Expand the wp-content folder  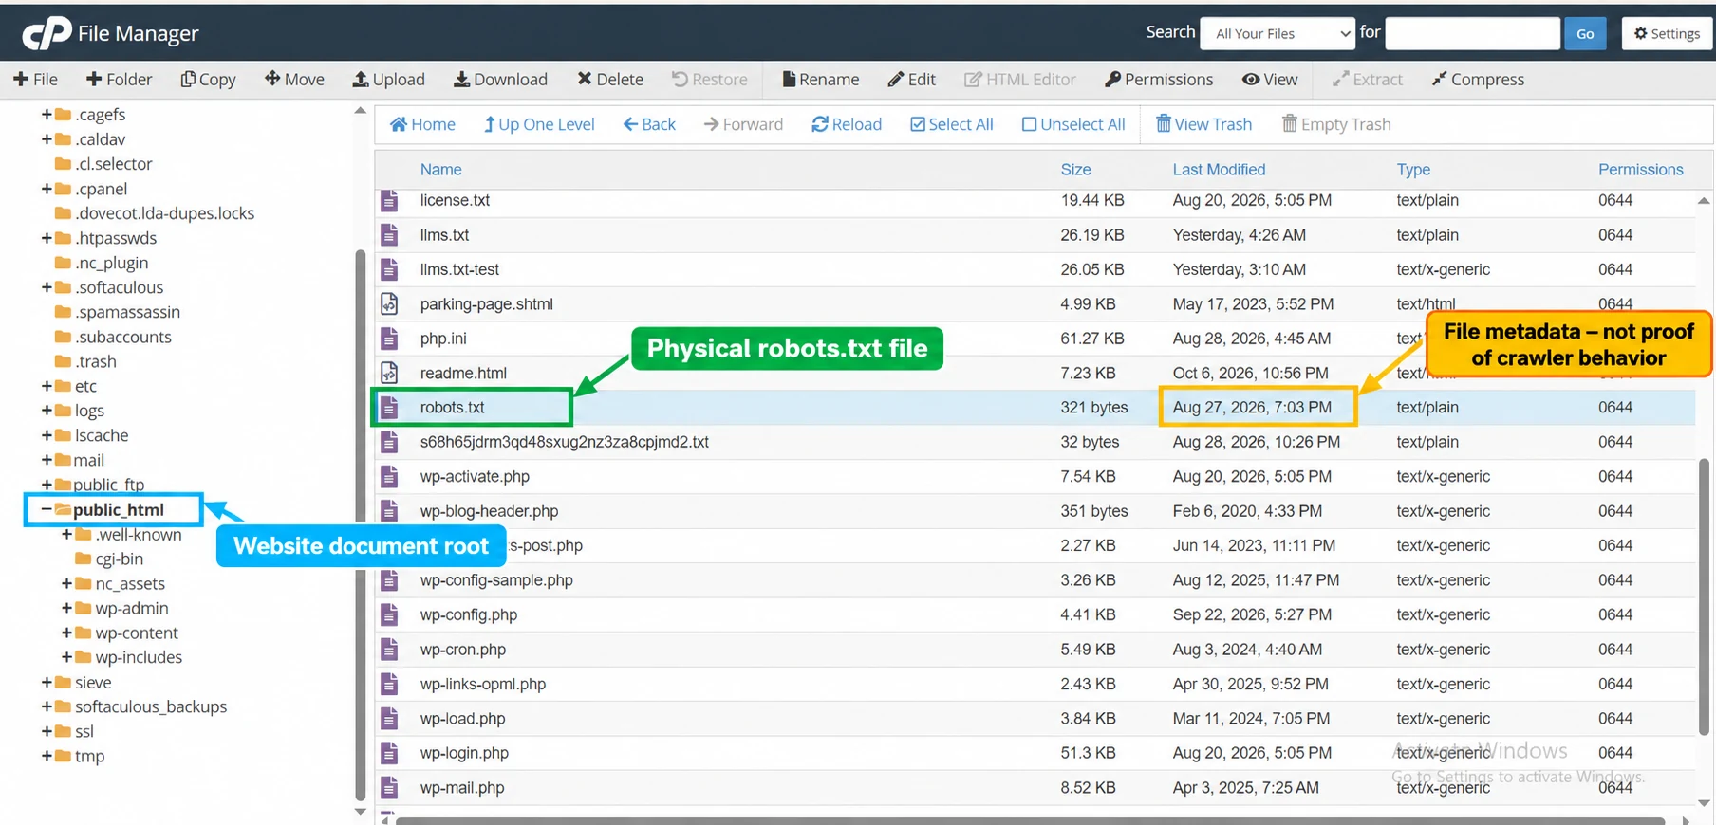coord(66,632)
